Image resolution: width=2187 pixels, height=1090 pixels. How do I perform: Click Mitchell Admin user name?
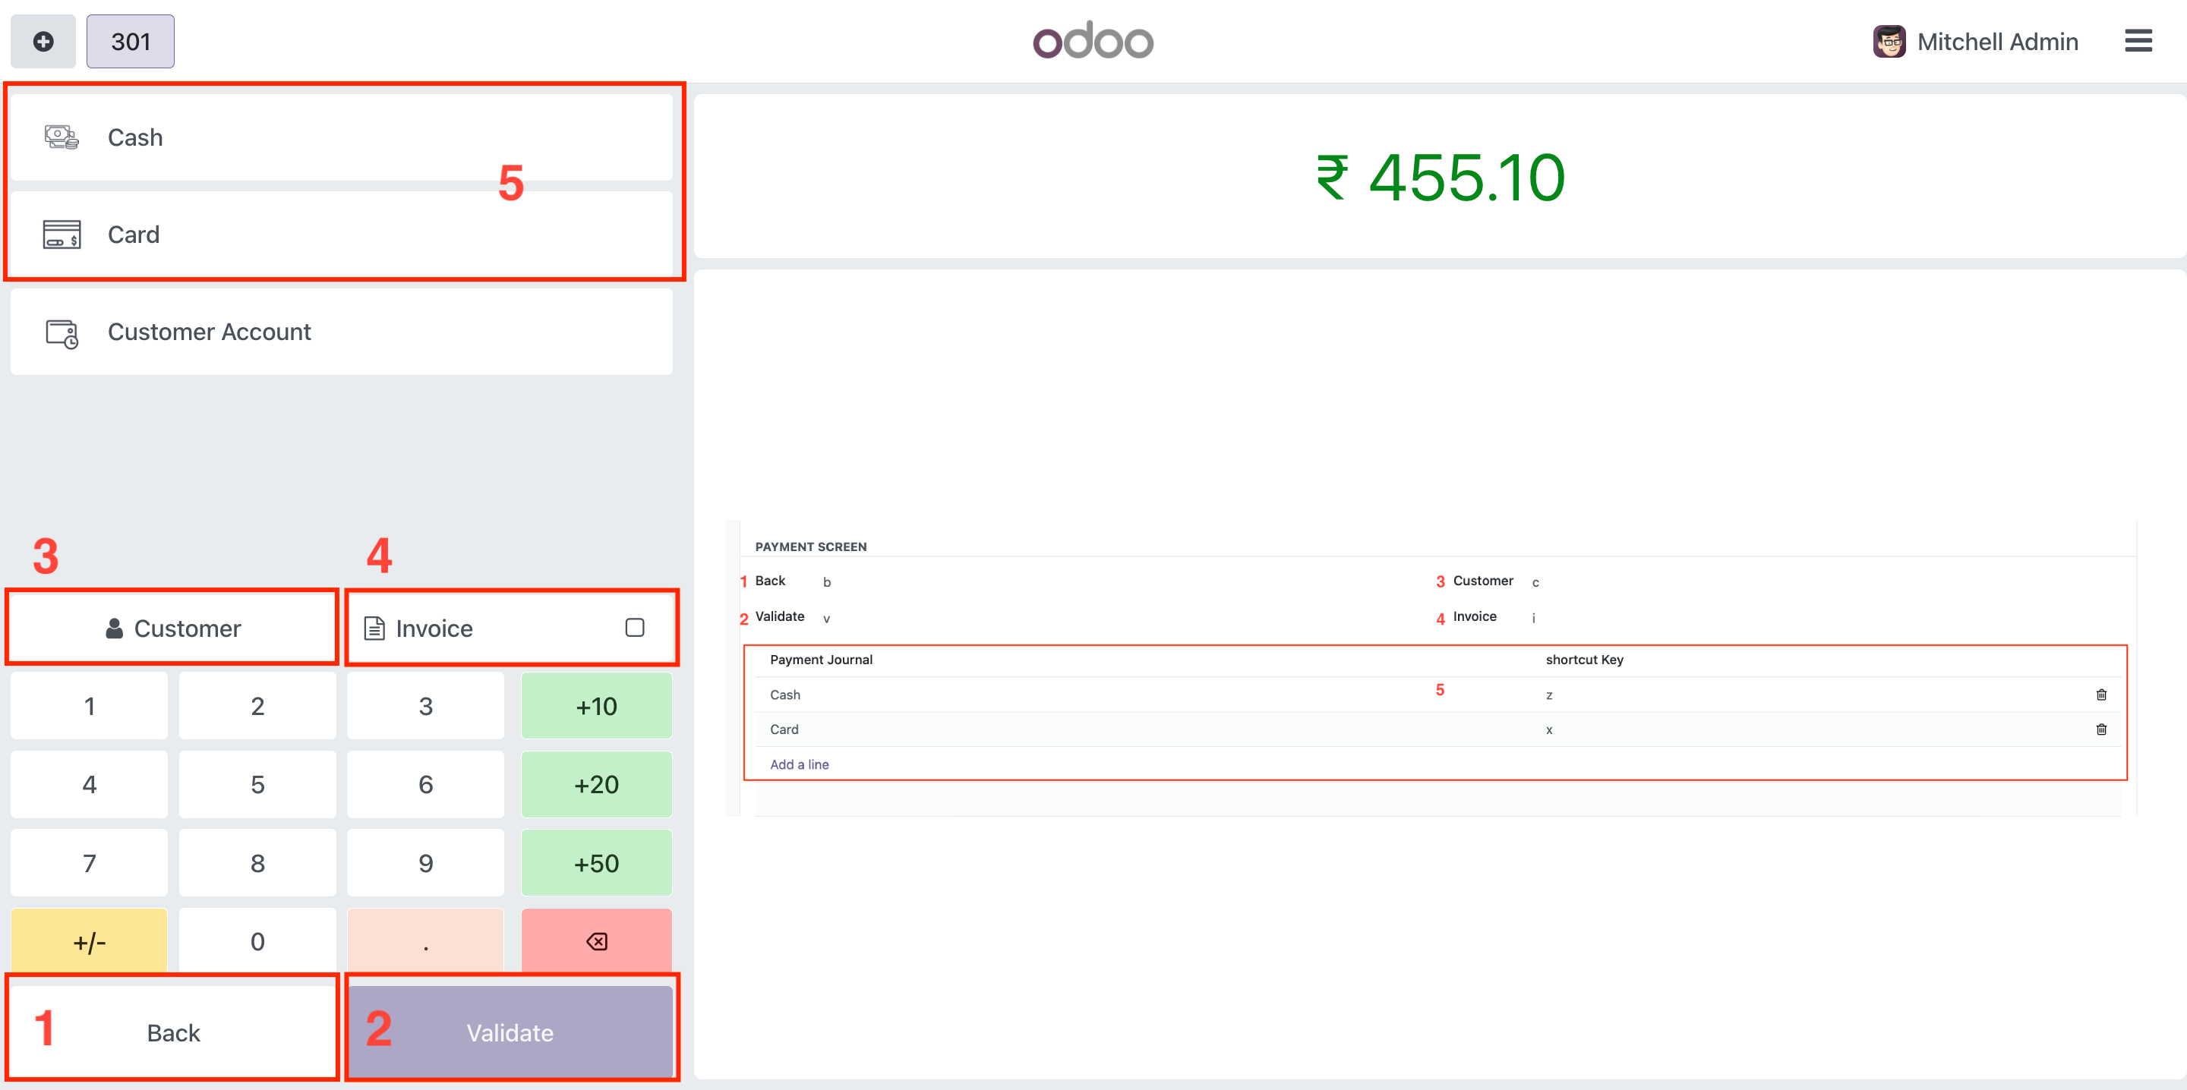coord(1997,42)
